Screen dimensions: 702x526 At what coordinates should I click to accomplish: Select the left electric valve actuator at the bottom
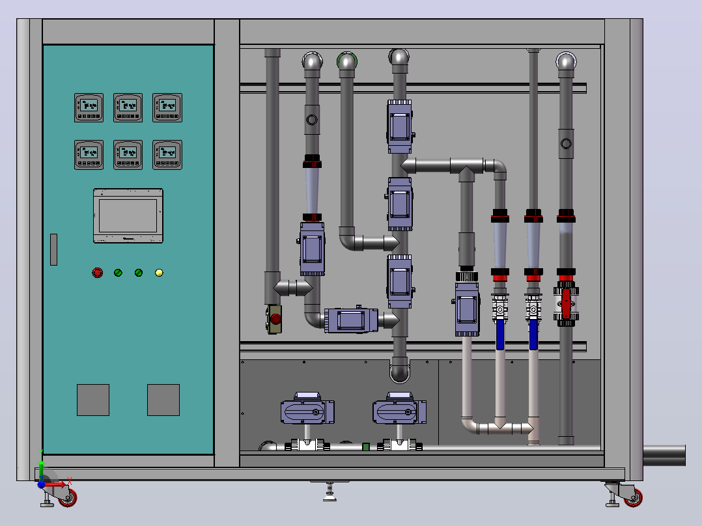pos(307,409)
